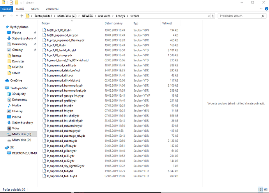Select Místní disk (D:) drive
Viewport: 269px width, 193px height.
pos(23,140)
